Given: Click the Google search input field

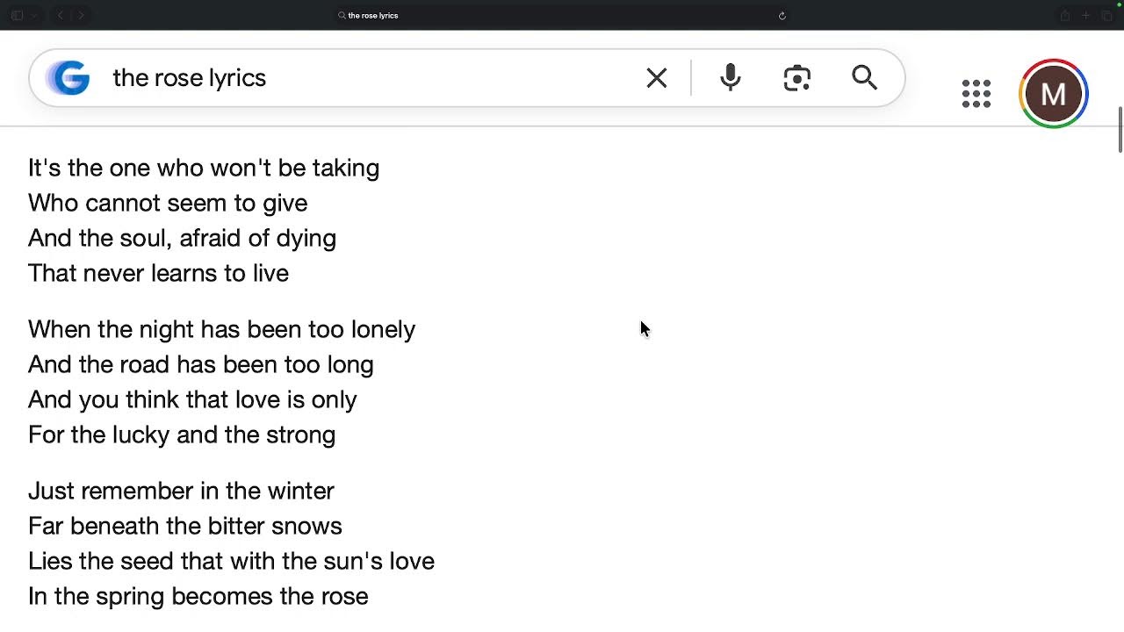Looking at the screenshot, I should pos(369,78).
